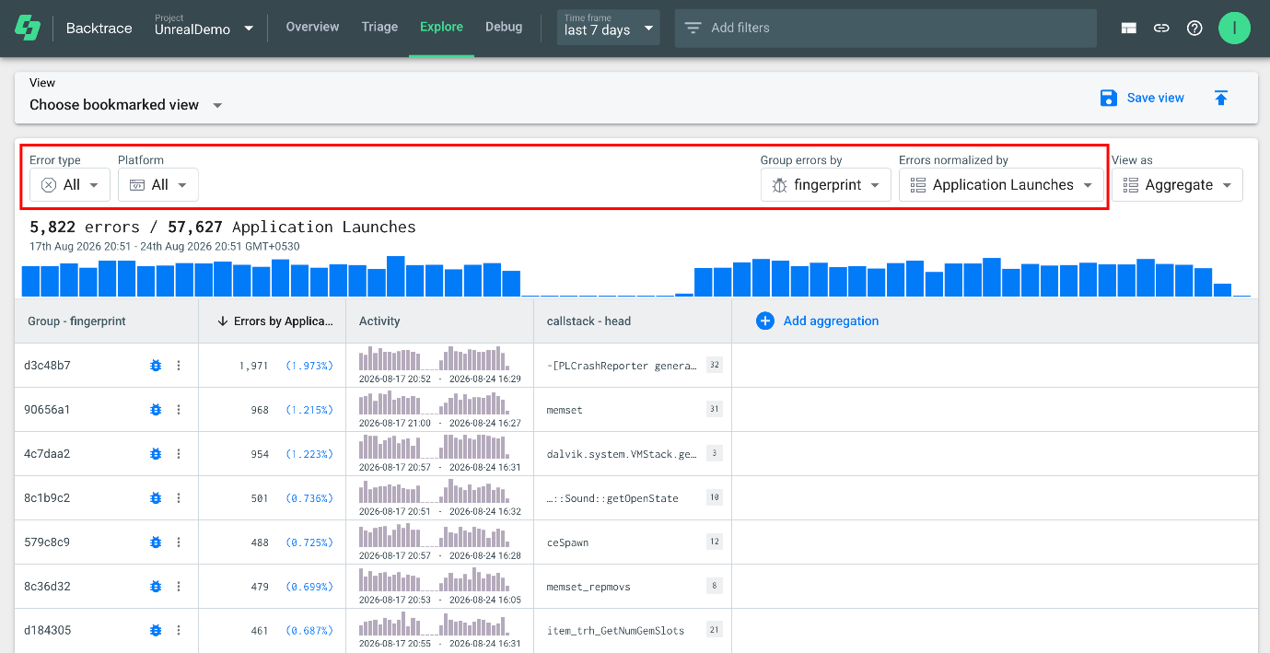Click the upload/export arrow icon beside Save view
This screenshot has width=1270, height=653.
(1221, 98)
